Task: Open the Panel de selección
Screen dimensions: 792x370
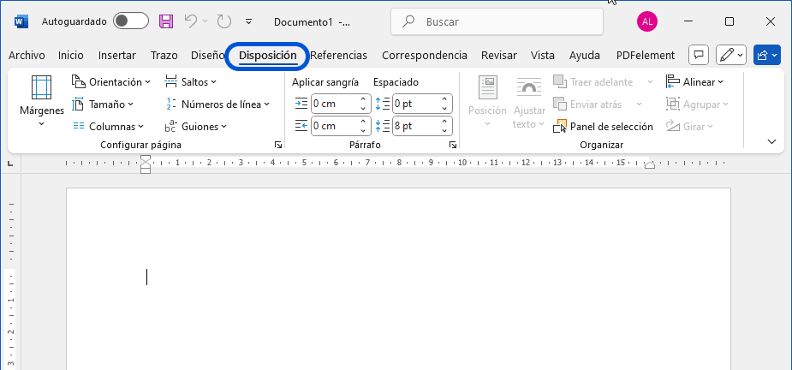Action: tap(603, 127)
